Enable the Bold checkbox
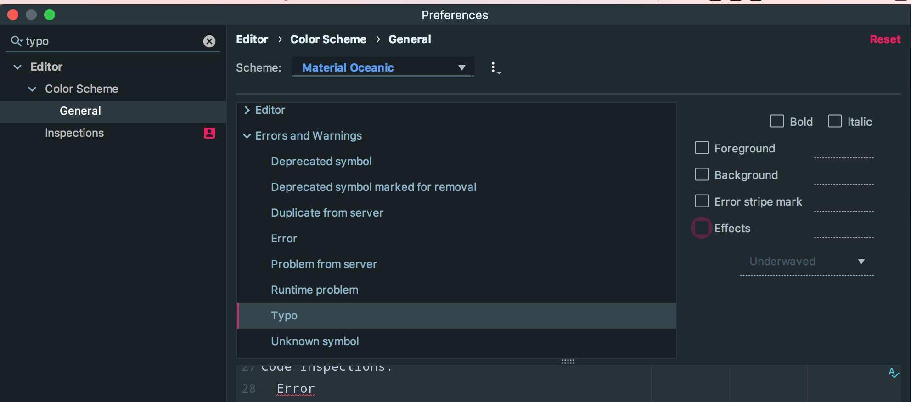 (777, 121)
